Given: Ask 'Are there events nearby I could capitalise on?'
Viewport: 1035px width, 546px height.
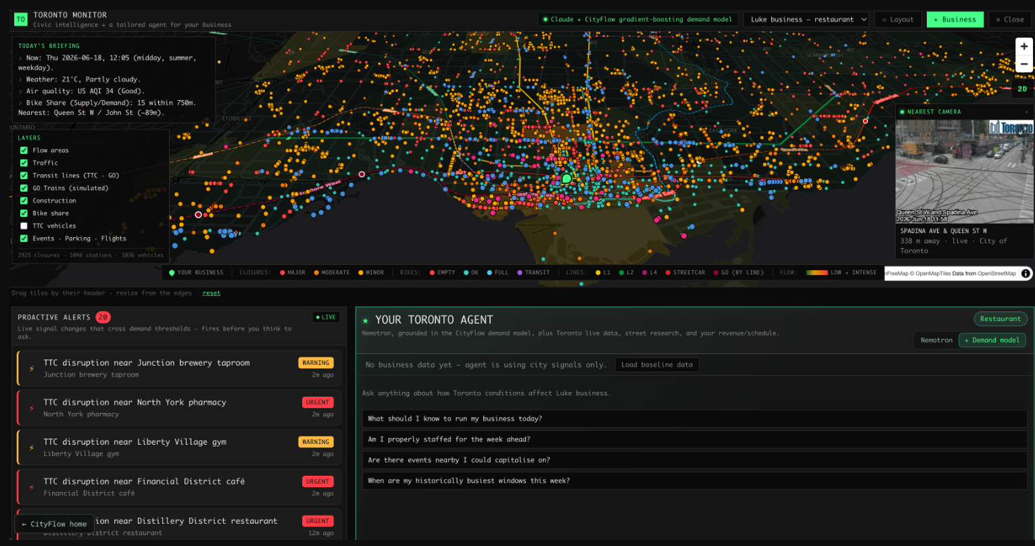Looking at the screenshot, I should click(x=695, y=460).
